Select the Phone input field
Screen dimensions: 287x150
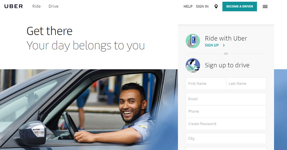coord(226,111)
